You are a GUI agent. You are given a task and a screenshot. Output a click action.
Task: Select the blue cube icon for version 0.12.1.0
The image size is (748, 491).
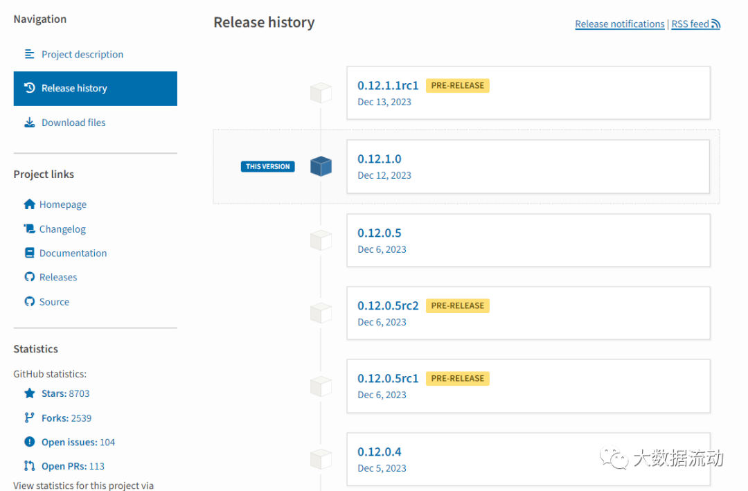click(321, 166)
